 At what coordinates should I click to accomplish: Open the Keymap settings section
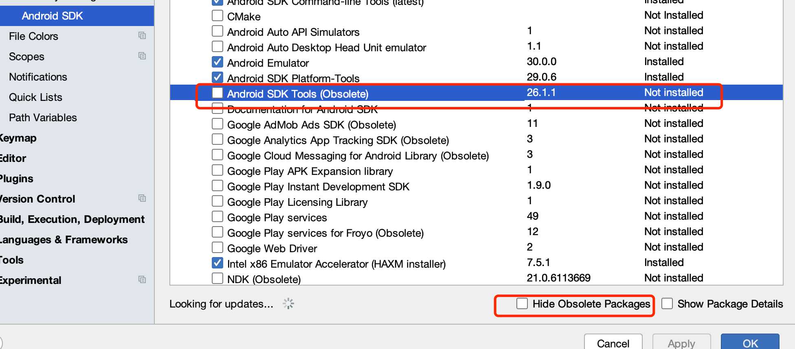pos(18,138)
